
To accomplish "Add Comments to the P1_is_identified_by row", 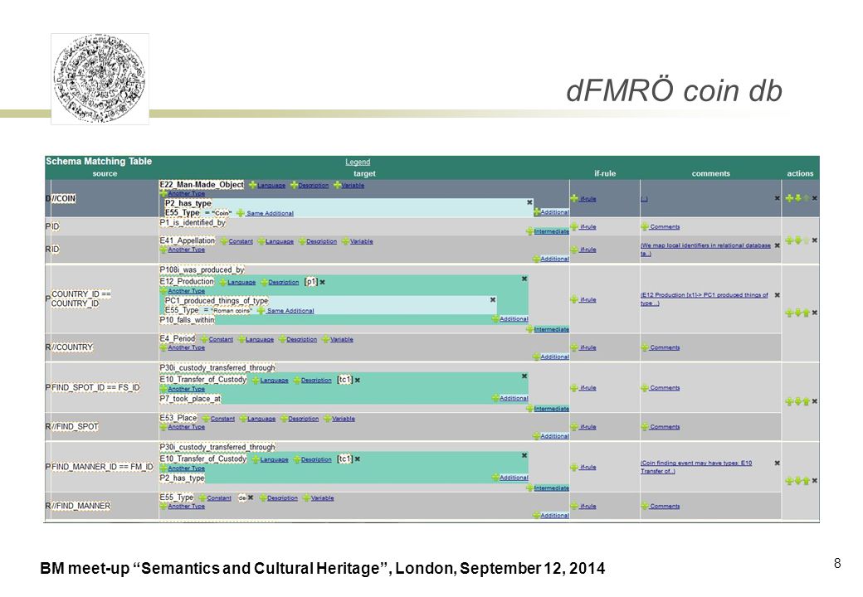I will (661, 227).
